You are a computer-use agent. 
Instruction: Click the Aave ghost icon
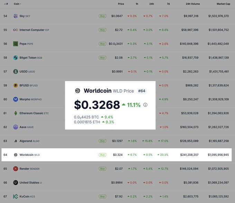coord(16,127)
